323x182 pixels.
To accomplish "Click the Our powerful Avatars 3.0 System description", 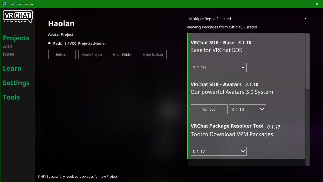I will click(x=232, y=92).
